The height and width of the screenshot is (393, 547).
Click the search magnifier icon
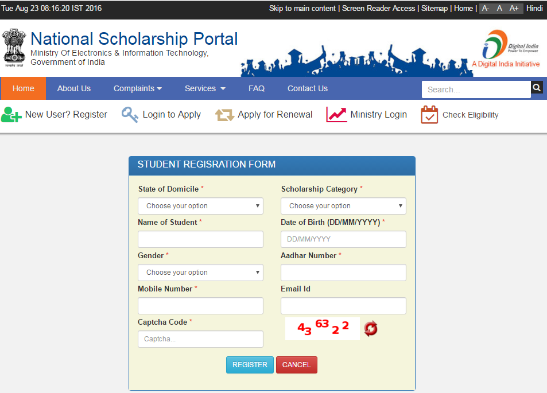pos(537,88)
